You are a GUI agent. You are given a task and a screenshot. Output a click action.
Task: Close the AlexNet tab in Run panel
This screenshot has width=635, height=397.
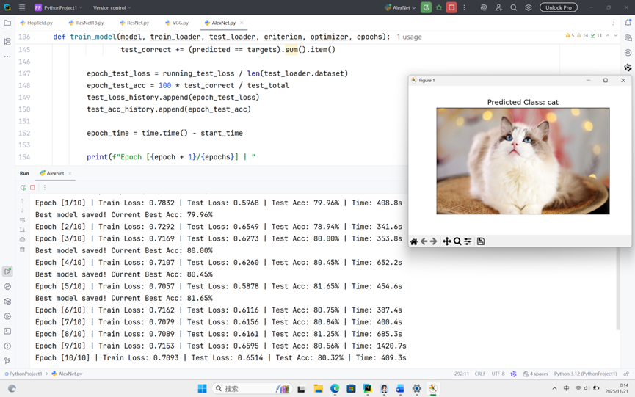click(x=70, y=173)
